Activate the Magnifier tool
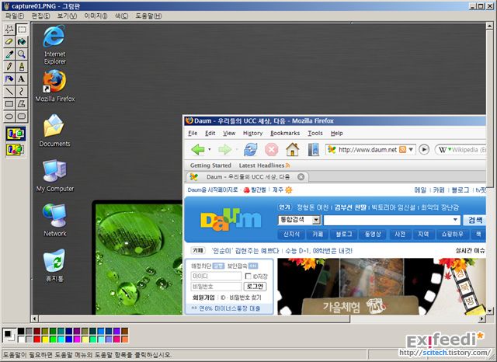Image resolution: width=497 pixels, height=362 pixels. pos(22,54)
